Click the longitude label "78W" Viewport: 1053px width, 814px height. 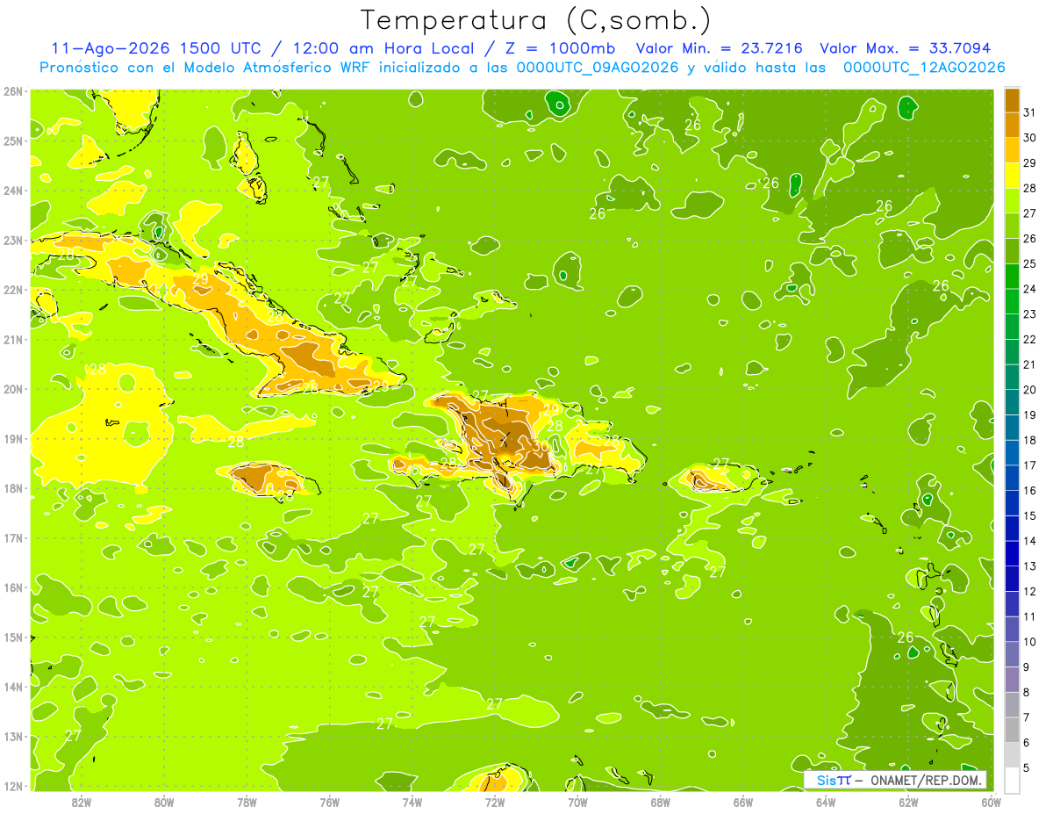[x=247, y=802]
